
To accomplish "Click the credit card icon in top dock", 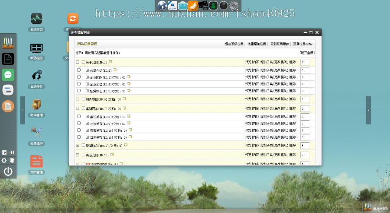I will [203, 6].
